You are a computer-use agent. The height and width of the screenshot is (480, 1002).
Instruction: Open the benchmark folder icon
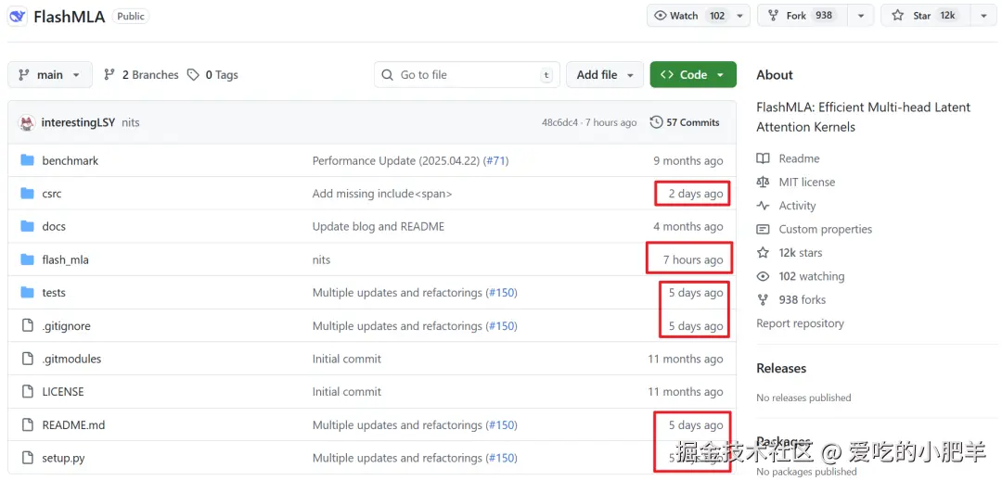(27, 160)
